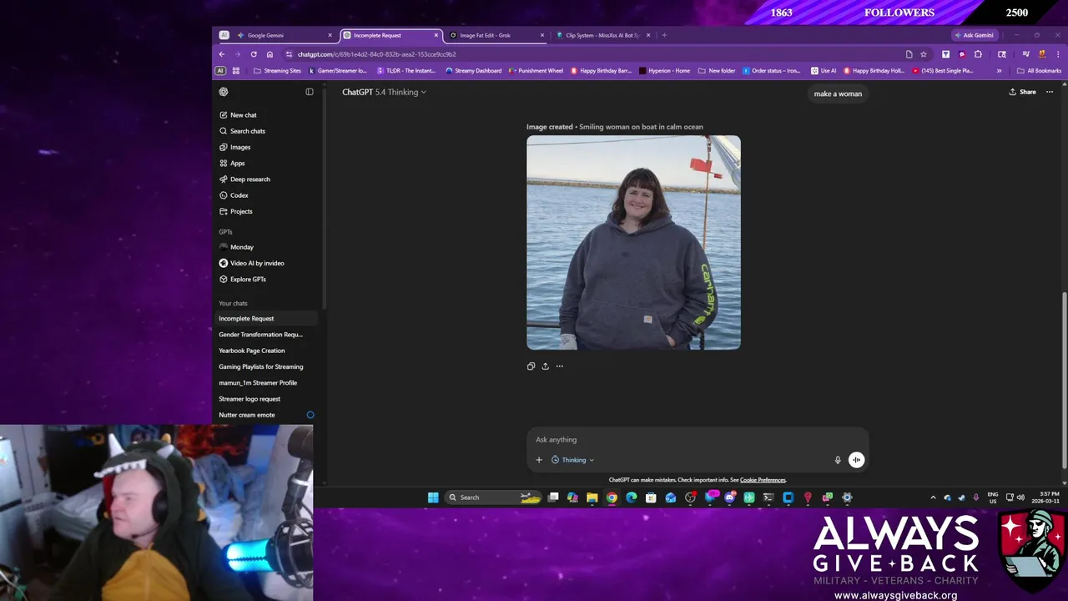Open Chrome apps grid in bookmarks bar
The height and width of the screenshot is (601, 1068).
(236, 71)
